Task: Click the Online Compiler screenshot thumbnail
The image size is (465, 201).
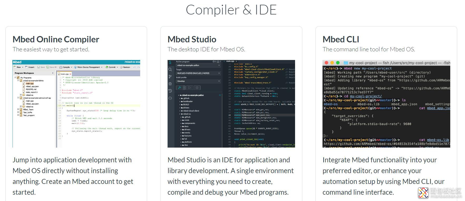Action: point(76,104)
